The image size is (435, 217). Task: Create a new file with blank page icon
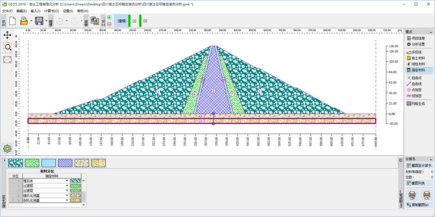tap(13, 21)
